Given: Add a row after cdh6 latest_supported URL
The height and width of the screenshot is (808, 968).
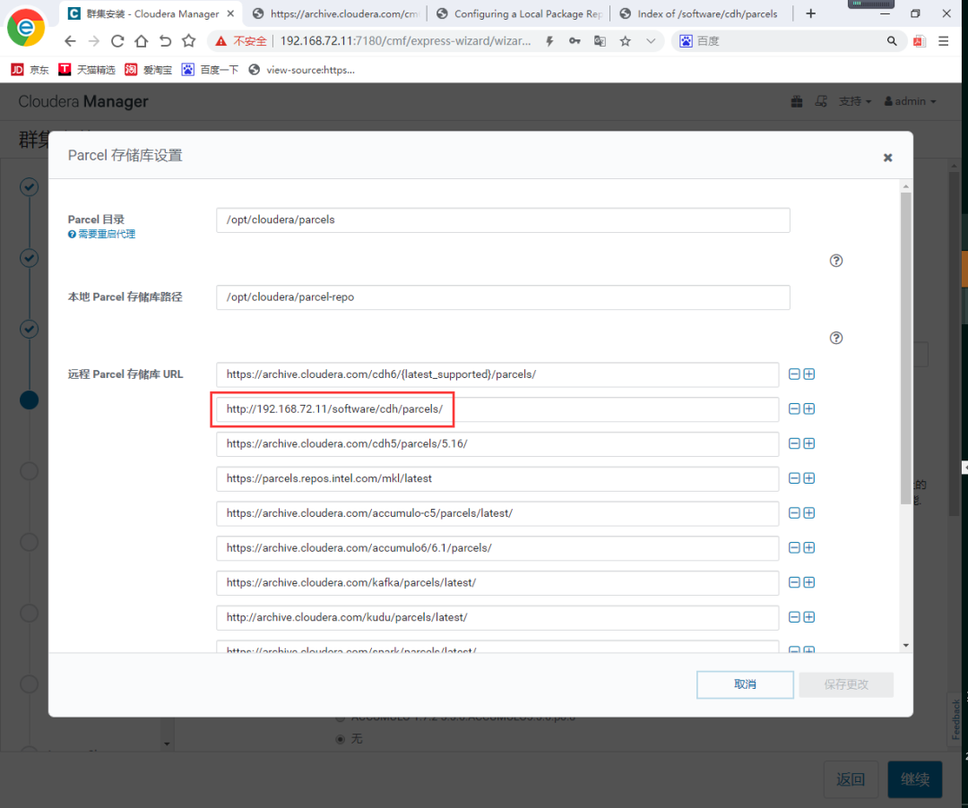Looking at the screenshot, I should click(x=808, y=374).
